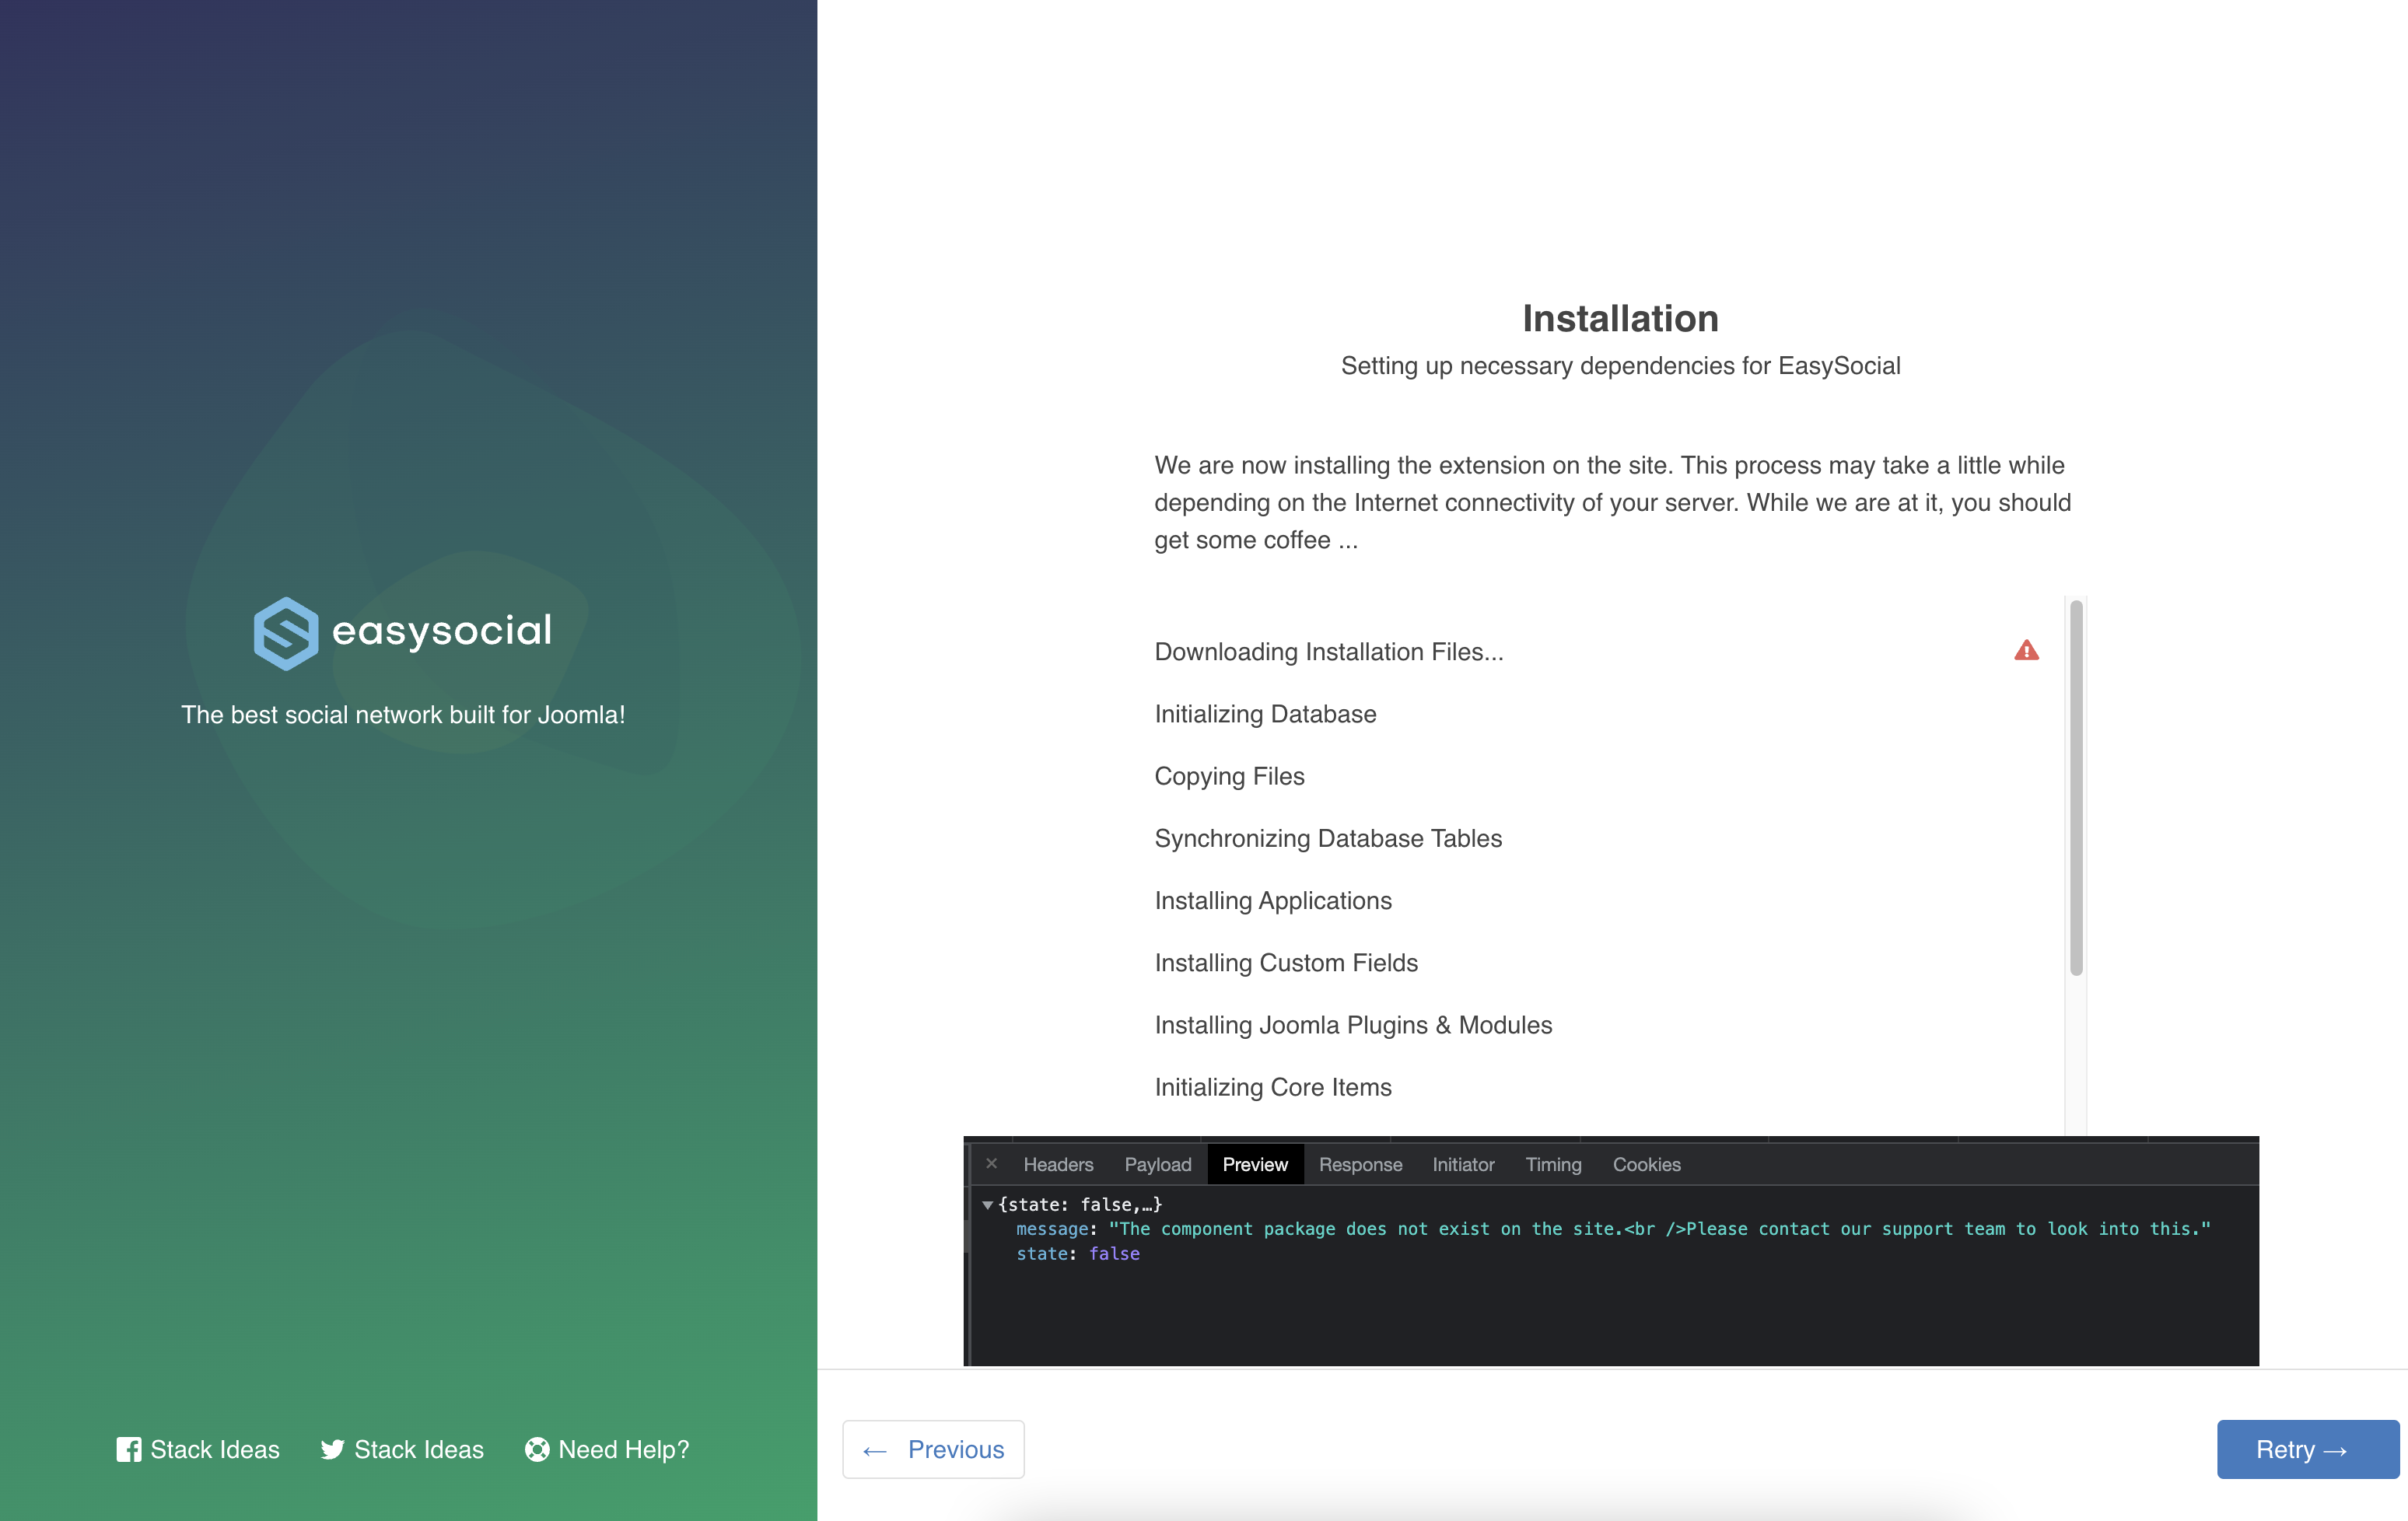
Task: Click the Installation heading
Action: [1620, 318]
